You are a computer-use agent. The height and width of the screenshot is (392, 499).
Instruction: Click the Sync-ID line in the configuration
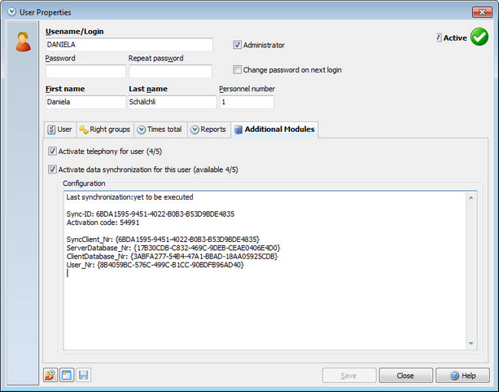coord(151,214)
